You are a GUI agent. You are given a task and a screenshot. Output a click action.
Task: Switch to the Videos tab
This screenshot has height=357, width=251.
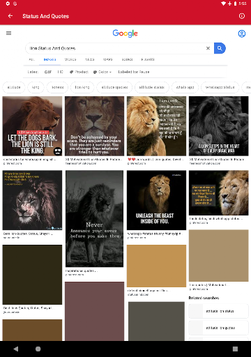point(70,59)
